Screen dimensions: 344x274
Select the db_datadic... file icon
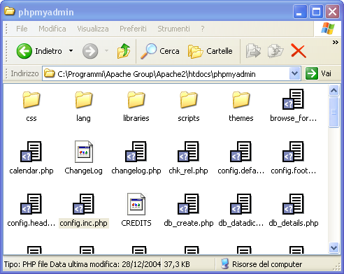coord(241,204)
